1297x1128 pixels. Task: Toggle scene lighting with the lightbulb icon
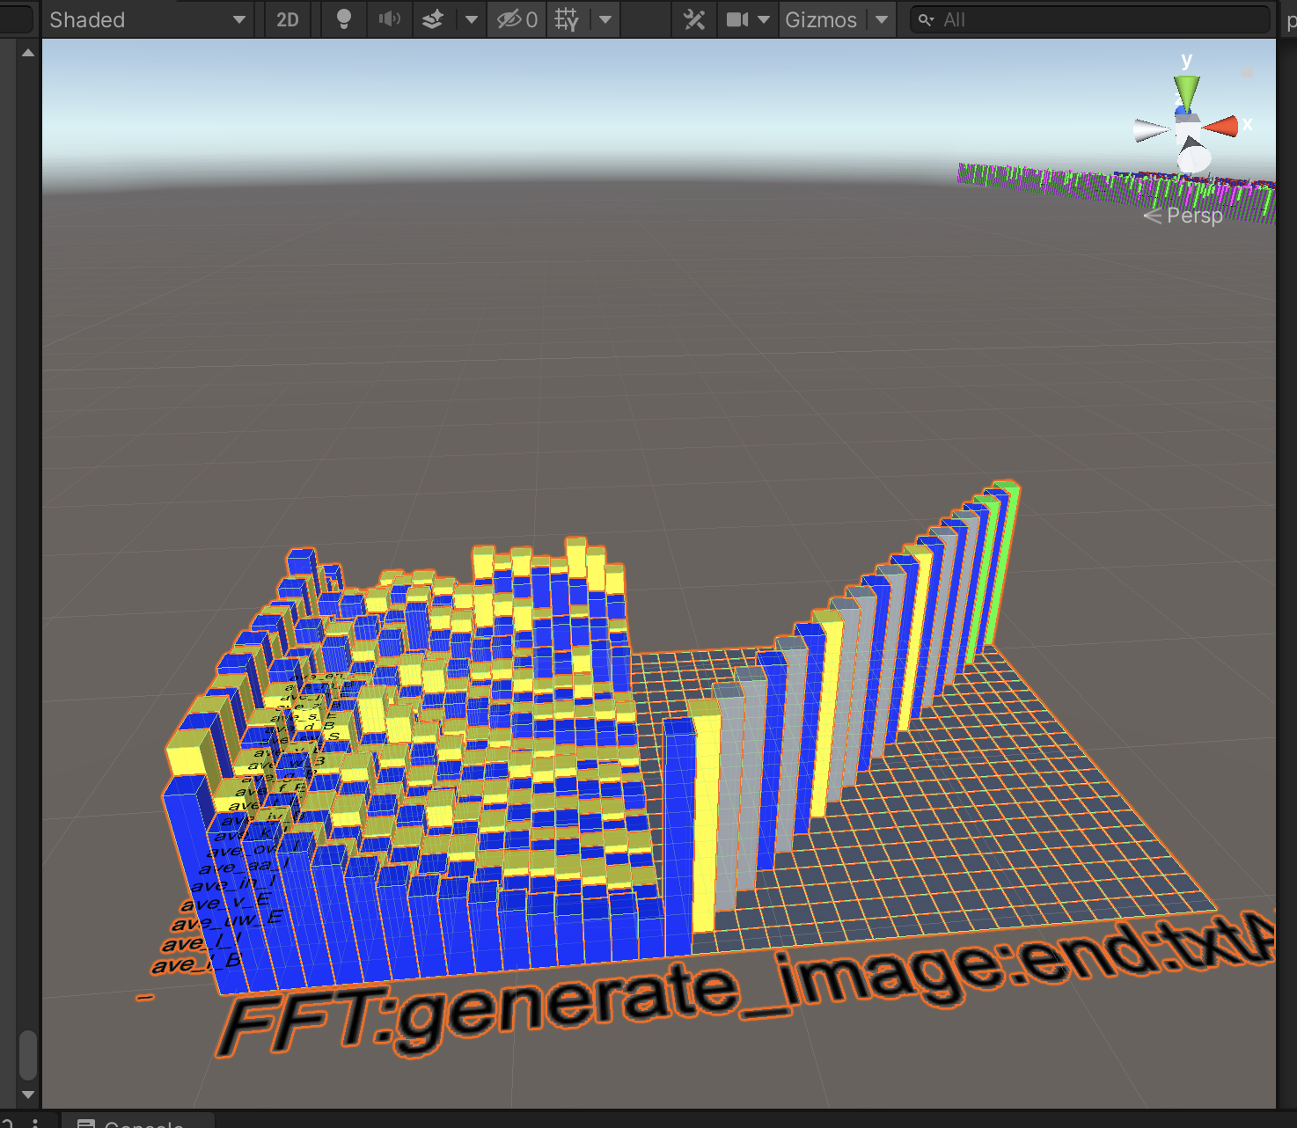click(x=344, y=19)
